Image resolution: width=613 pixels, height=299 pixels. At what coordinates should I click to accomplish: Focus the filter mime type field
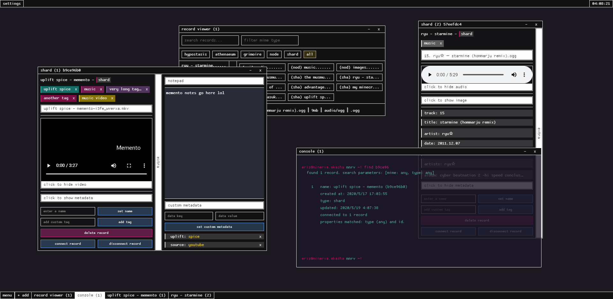(270, 40)
